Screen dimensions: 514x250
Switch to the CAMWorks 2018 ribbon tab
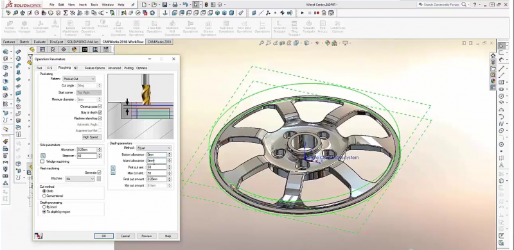[x=159, y=42]
